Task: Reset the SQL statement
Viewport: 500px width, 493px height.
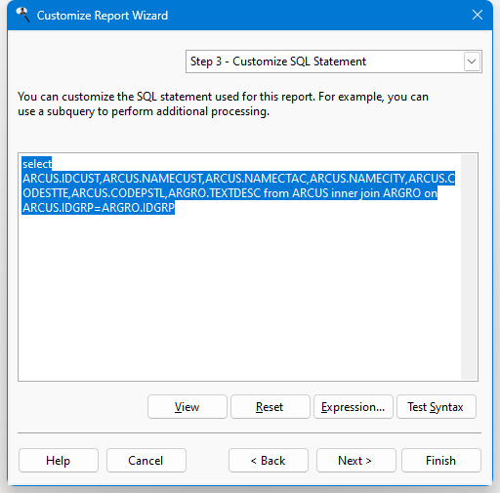Action: coord(271,407)
